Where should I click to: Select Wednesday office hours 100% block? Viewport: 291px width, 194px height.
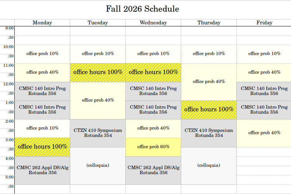(x=153, y=73)
